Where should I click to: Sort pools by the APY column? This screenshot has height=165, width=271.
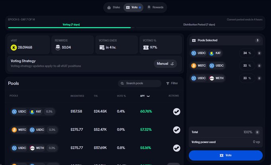[145, 96]
